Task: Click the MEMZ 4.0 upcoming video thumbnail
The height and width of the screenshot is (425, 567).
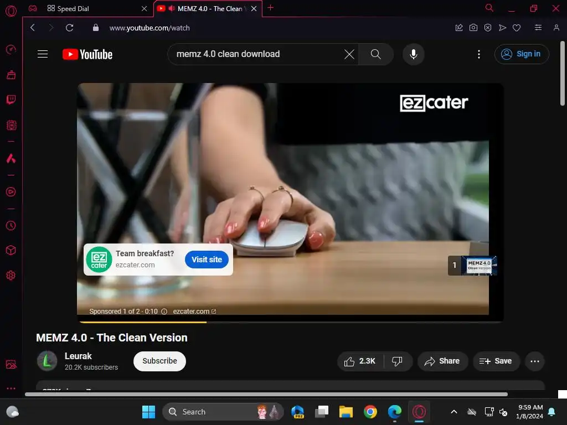Action: pos(479,266)
